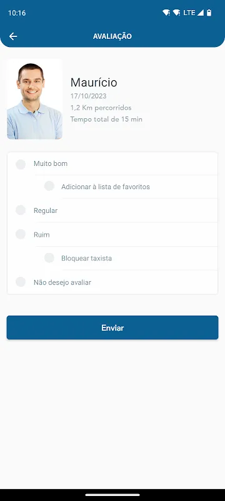Tap the AVALIAÇÃO screen title
The image size is (225, 501).
point(112,36)
